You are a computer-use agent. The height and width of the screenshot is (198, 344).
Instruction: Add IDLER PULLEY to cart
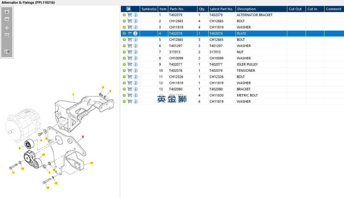coord(130,64)
